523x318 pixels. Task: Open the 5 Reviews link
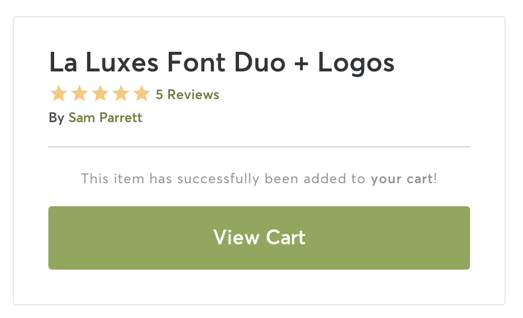pos(187,94)
